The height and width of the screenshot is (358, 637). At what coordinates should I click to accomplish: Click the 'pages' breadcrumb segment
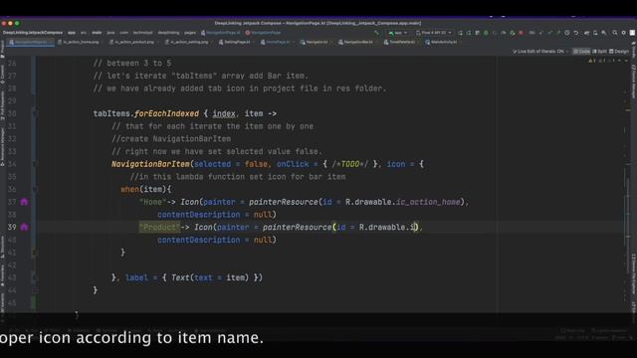[190, 33]
